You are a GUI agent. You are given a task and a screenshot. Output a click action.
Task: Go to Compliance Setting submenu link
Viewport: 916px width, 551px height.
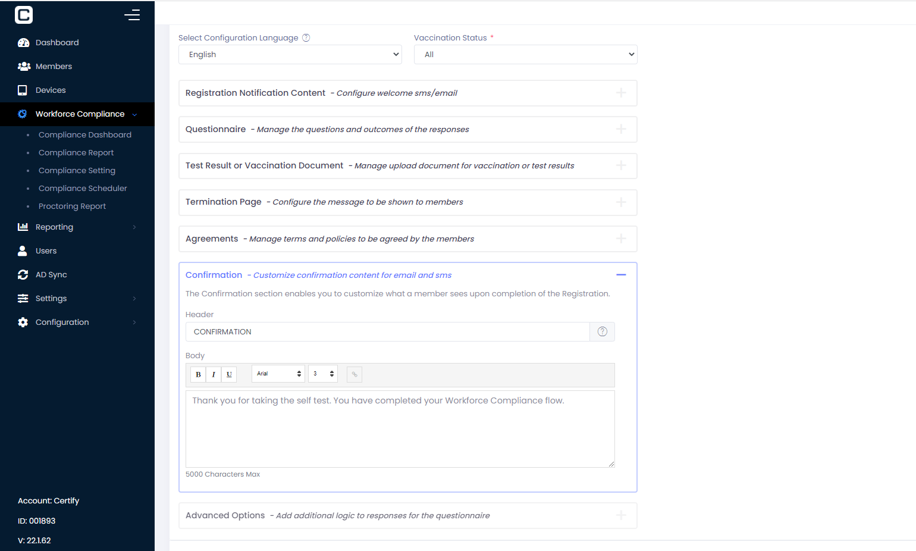tap(77, 170)
